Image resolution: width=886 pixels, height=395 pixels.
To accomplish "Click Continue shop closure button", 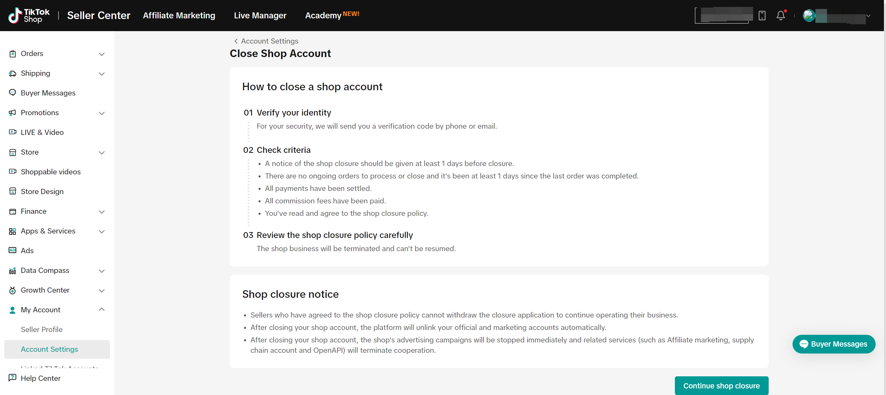I will click(x=721, y=386).
